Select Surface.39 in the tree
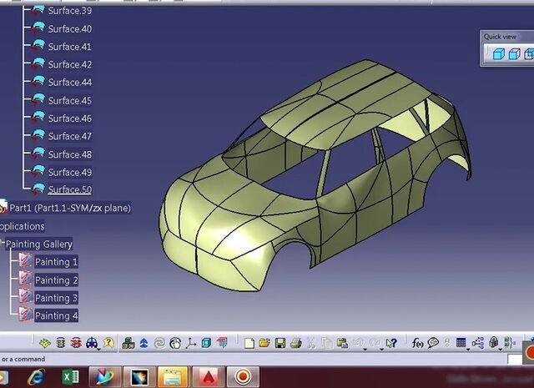 70,11
